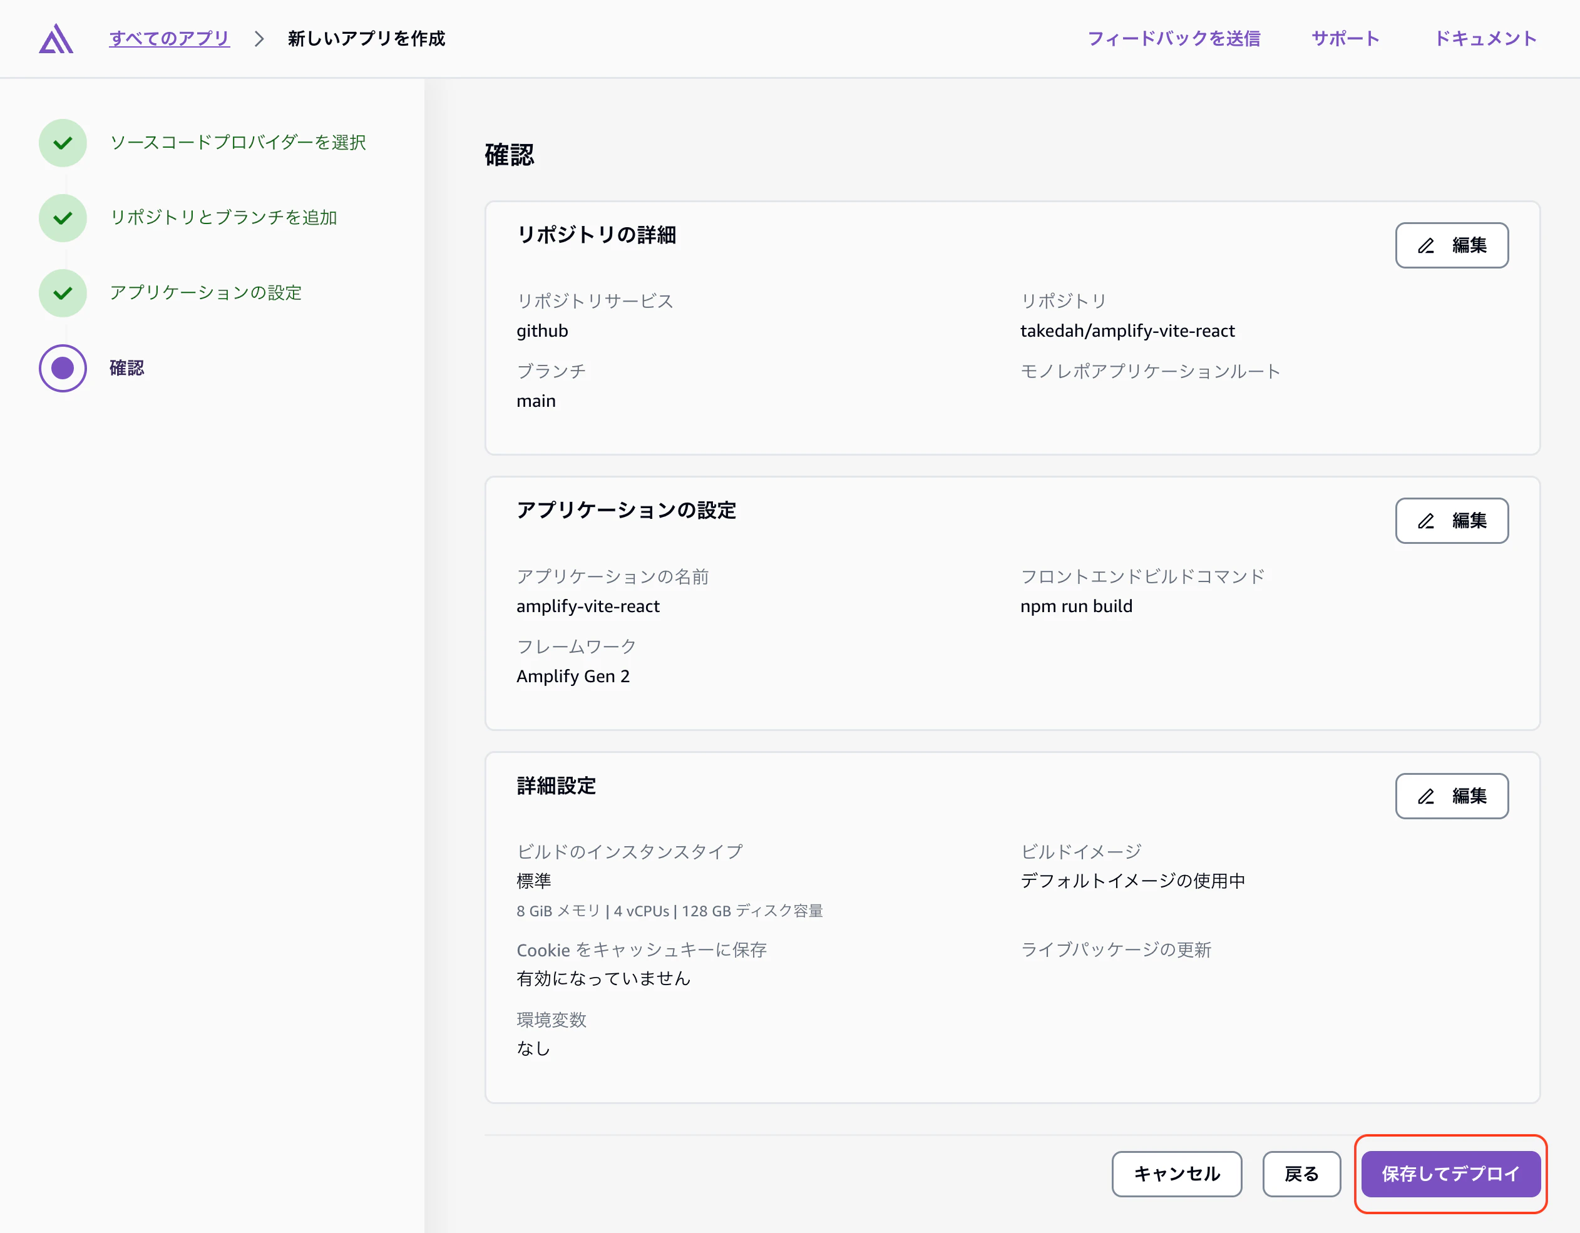Screen dimensions: 1580x1233
Task: Click 新しいアプリを作成 breadcrumb text
Action: pyautogui.click(x=366, y=38)
